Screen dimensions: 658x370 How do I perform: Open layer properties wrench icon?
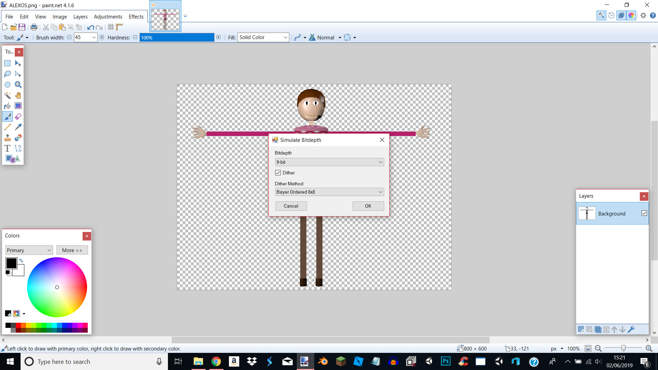tap(631, 330)
